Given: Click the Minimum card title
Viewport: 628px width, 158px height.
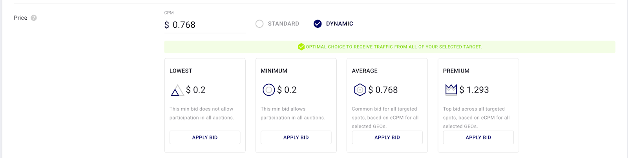Looking at the screenshot, I should point(274,71).
